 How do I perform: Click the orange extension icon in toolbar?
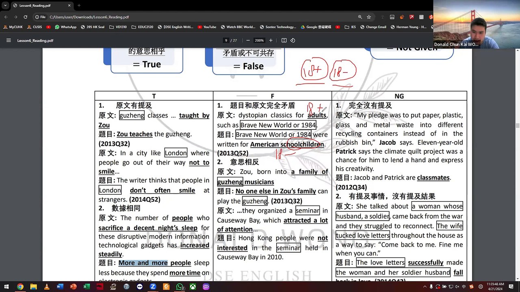(402, 17)
